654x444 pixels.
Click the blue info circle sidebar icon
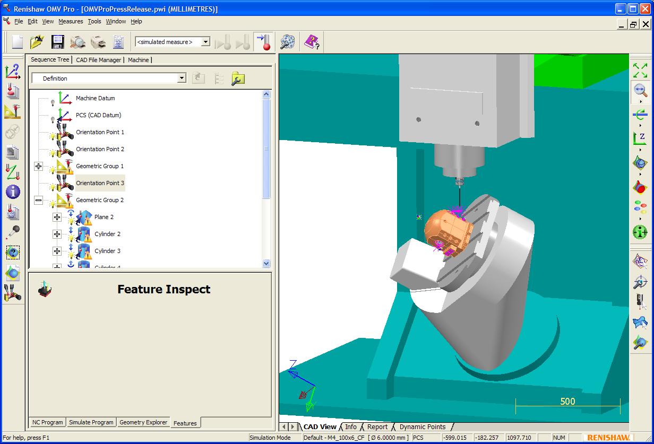12,192
